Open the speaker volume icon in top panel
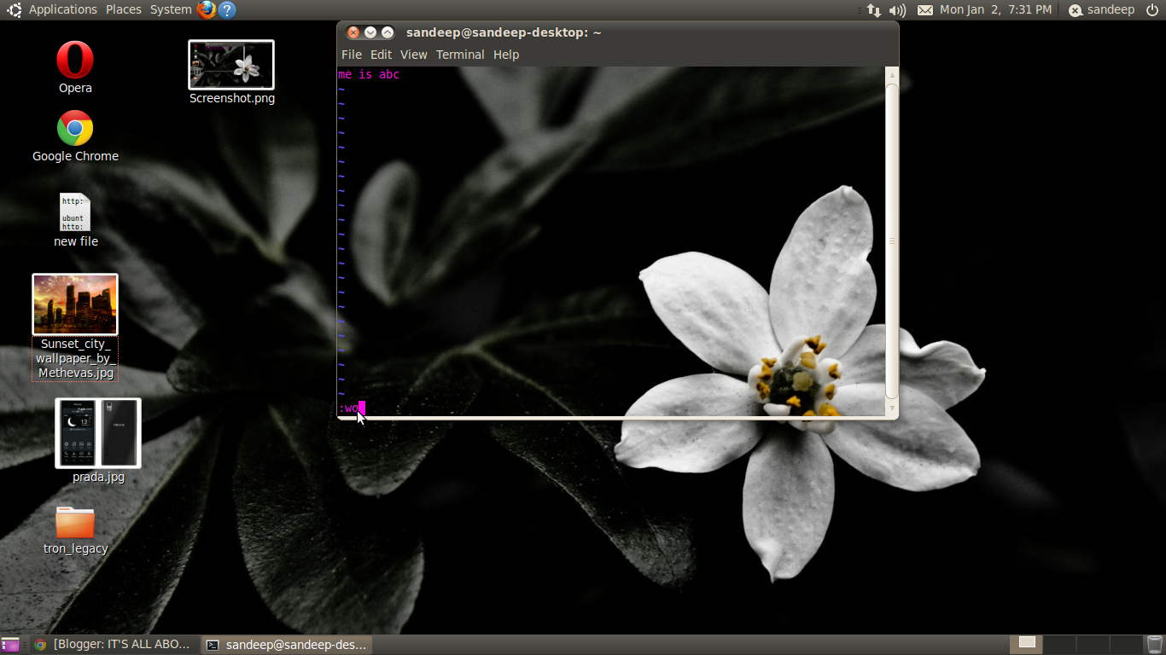The height and width of the screenshot is (655, 1166). [x=895, y=9]
